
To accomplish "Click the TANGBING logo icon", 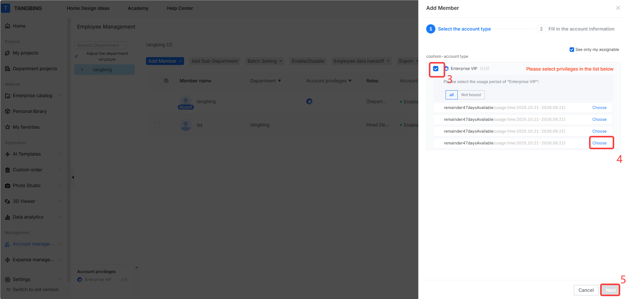I will point(6,8).
